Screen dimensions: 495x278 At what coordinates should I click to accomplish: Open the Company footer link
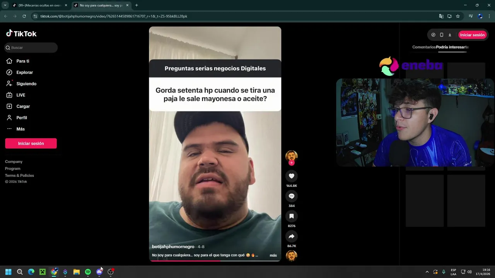[14, 162]
